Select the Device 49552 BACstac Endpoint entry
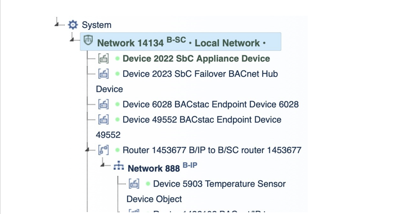 tap(201, 120)
